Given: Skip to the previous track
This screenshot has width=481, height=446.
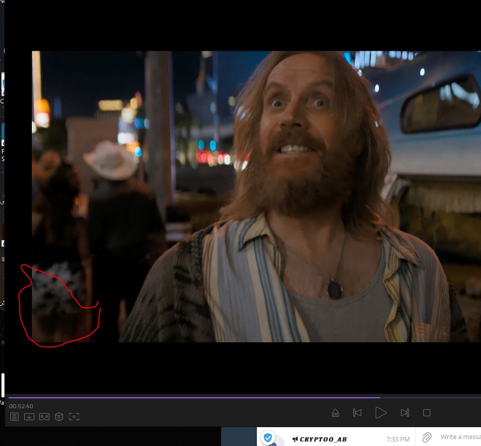Looking at the screenshot, I should point(357,413).
